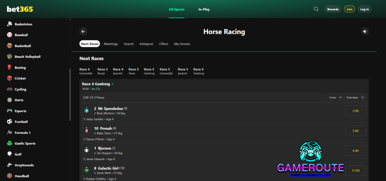
Task: Select the Esports controller icon
Action: pos(9,111)
